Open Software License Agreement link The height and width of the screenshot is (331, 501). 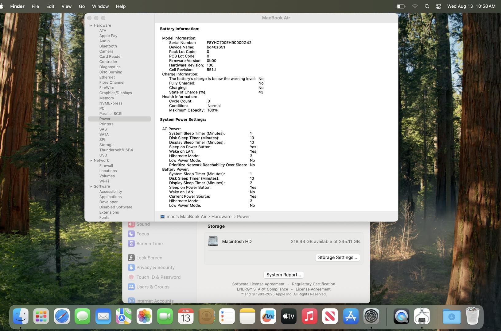(x=258, y=284)
